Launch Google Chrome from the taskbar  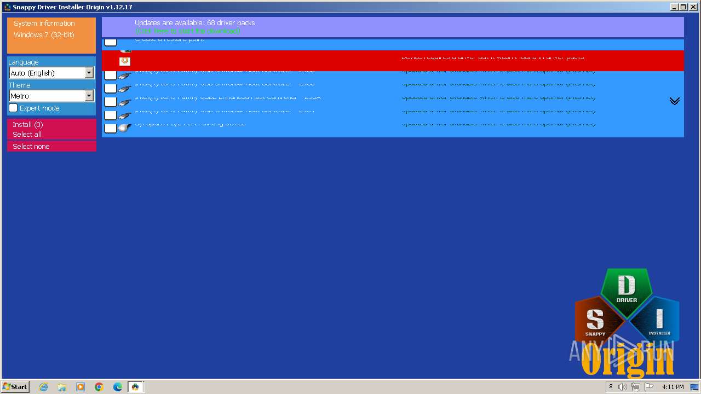coord(99,387)
